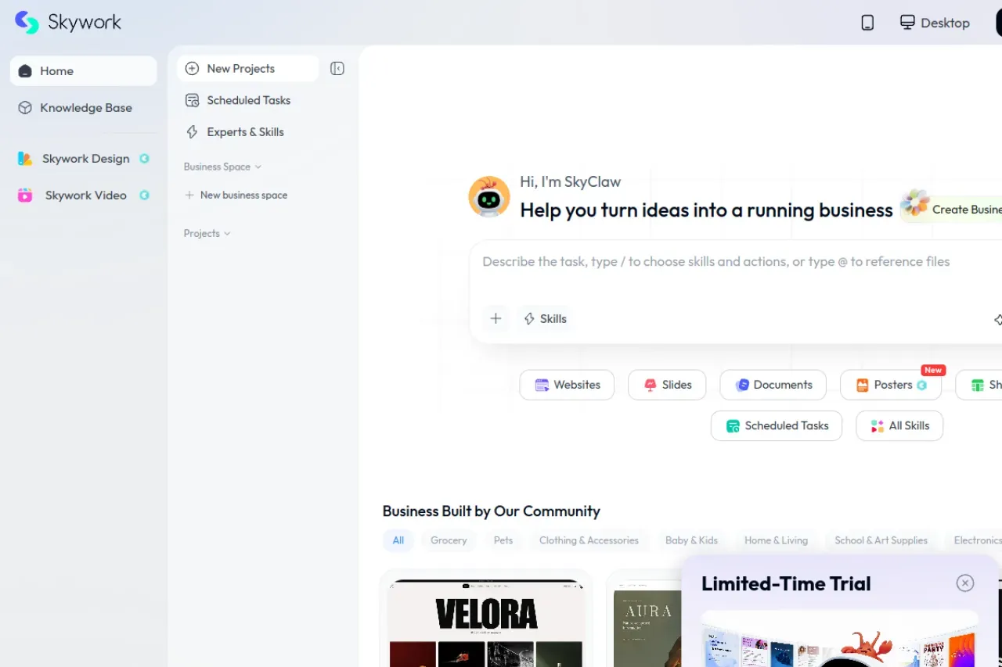The image size is (1002, 667).
Task: Click the Limited-Time Trial promo image
Action: pos(839,639)
